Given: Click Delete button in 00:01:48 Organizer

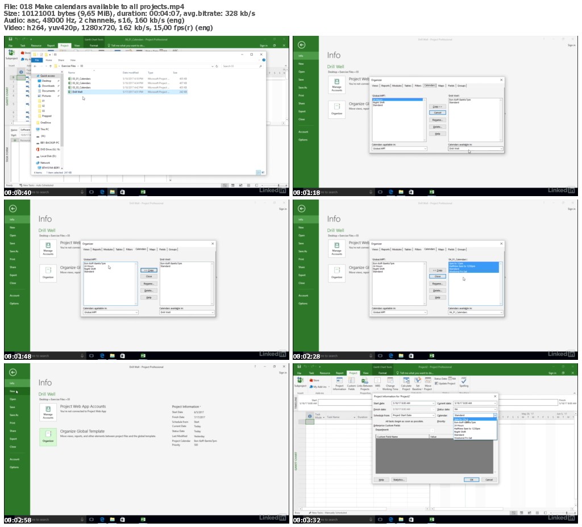Looking at the screenshot, I should point(149,291).
